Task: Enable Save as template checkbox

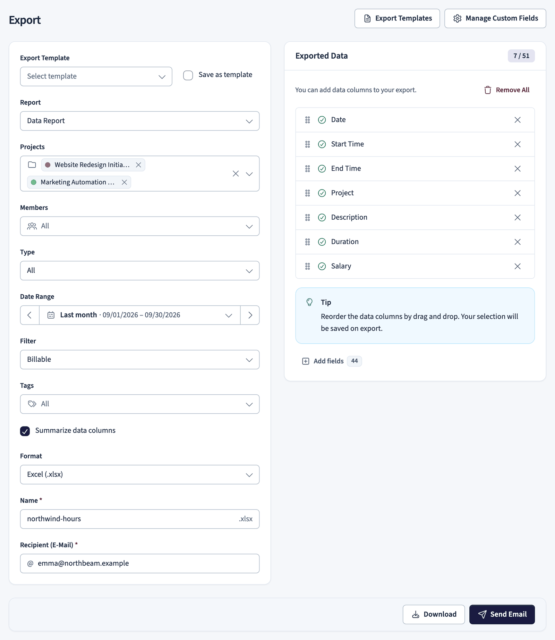Action: click(188, 75)
